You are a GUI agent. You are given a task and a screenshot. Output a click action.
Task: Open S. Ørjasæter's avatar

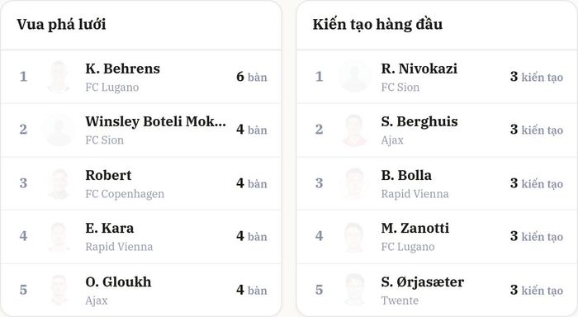pos(354,290)
